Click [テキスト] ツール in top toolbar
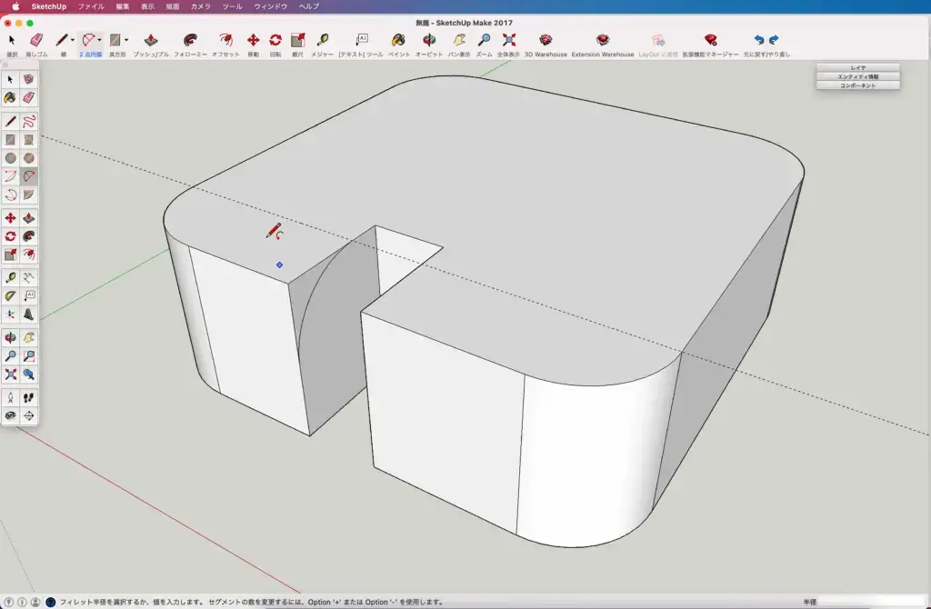Image resolution: width=931 pixels, height=609 pixels. point(361,45)
